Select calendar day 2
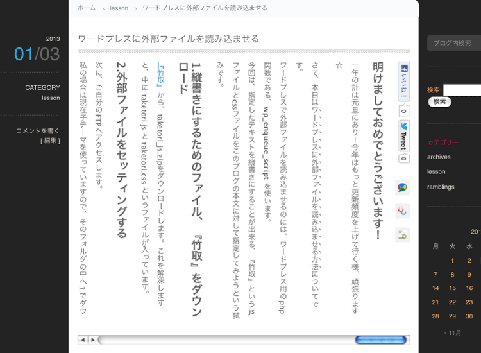The height and width of the screenshot is (353, 481). click(x=469, y=261)
